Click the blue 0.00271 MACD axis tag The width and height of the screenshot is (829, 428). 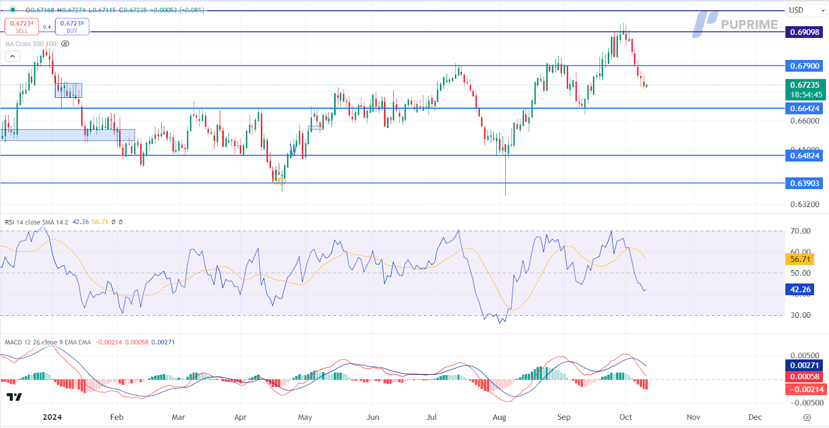click(x=804, y=365)
